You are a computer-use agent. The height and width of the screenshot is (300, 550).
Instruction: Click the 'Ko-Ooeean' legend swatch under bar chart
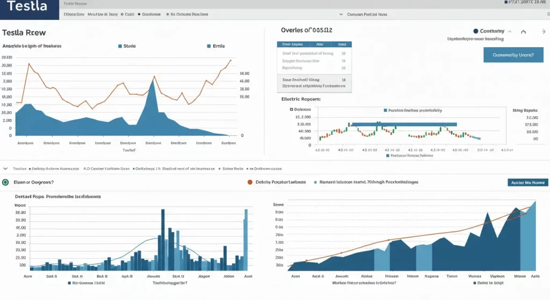click(69, 283)
